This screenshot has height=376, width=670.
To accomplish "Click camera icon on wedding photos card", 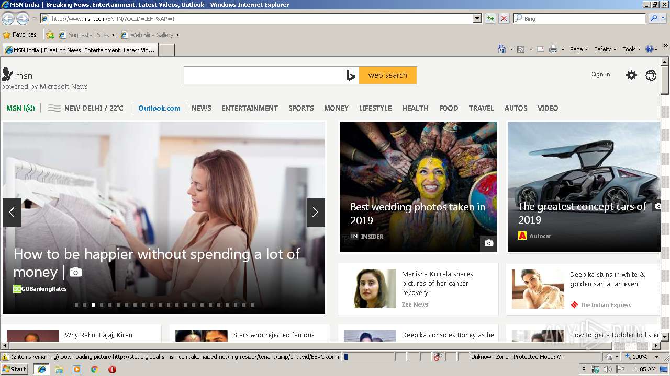I will coord(489,243).
